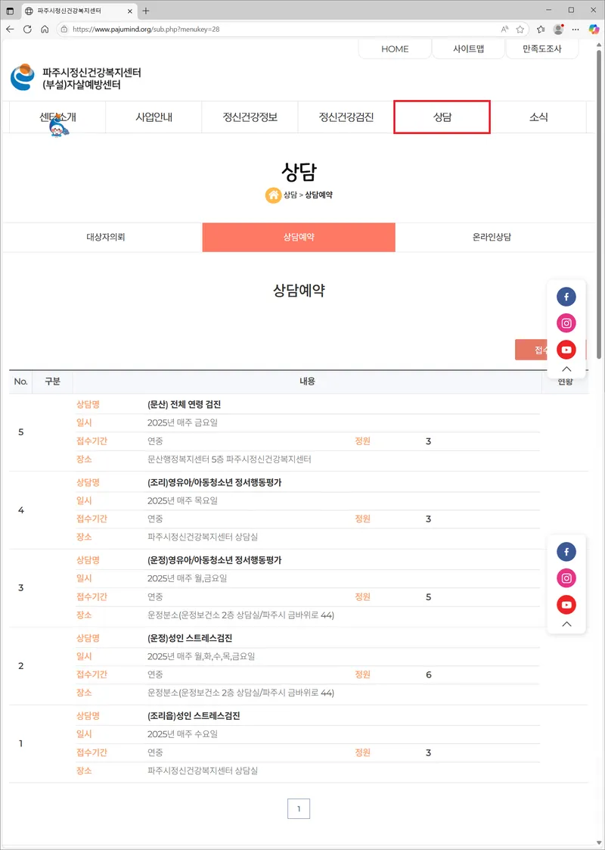Open browser settings and more menu
Image resolution: width=605 pixels, height=850 pixels.
pos(576,30)
